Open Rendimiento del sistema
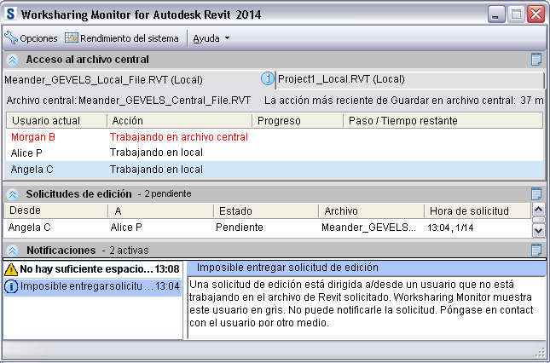 pos(122,37)
